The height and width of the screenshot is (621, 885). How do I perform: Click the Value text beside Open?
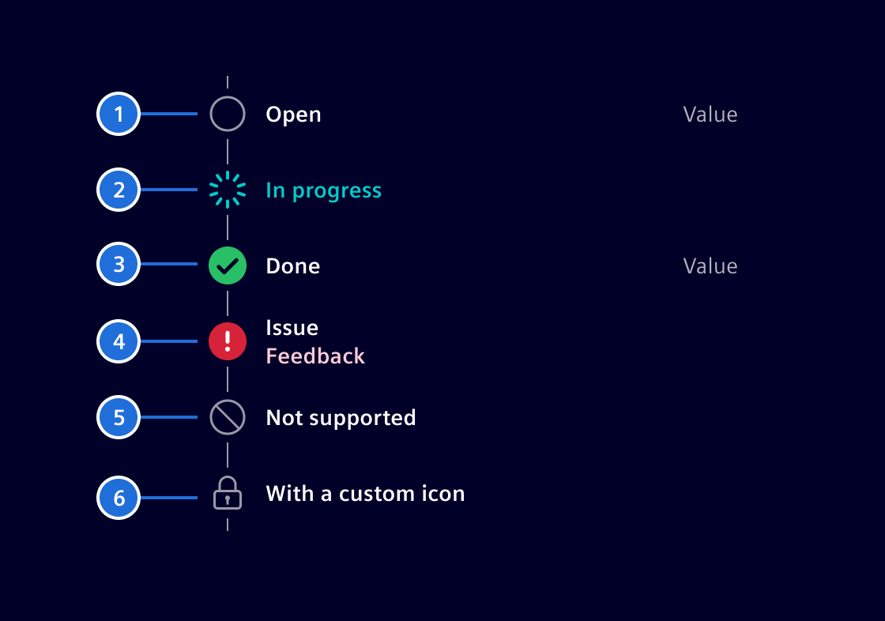point(710,115)
